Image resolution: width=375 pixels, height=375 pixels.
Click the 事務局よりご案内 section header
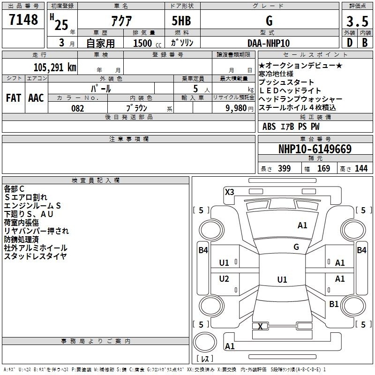(x=96, y=341)
